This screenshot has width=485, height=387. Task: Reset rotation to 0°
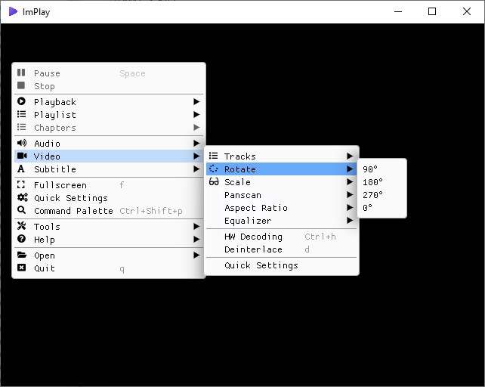point(382,208)
